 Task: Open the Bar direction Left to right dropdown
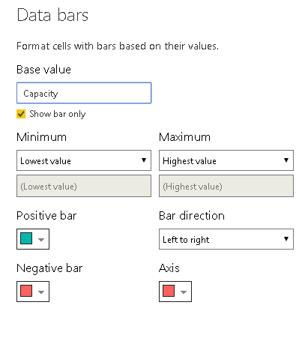tap(226, 239)
